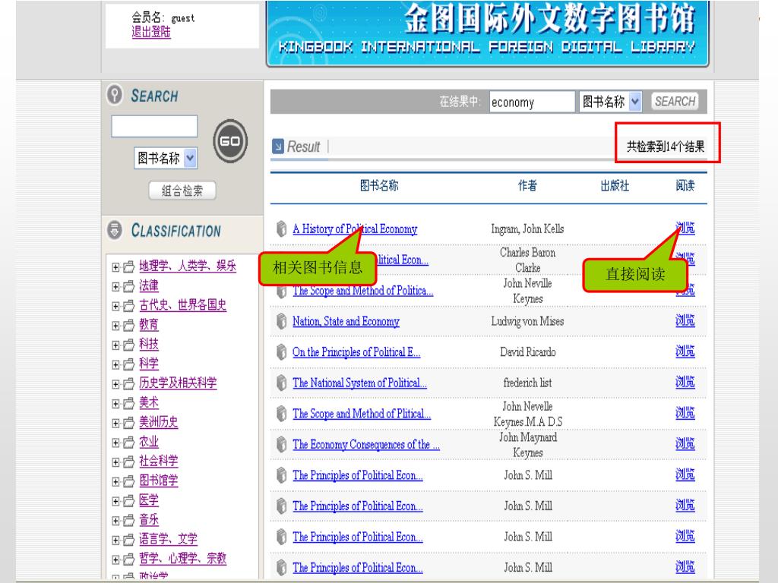Click the economy search-in-results text field
Viewport: 778px width, 583px height.
(x=532, y=102)
